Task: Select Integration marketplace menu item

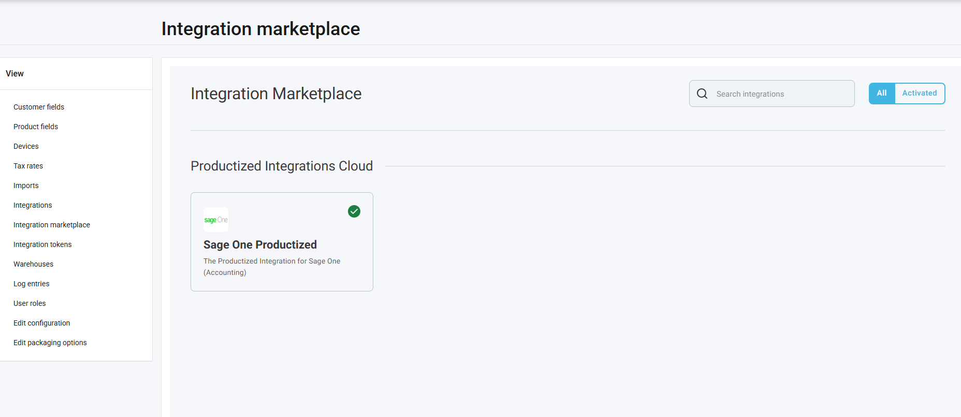Action: (52, 225)
